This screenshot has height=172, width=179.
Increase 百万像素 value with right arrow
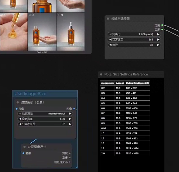pos(158,40)
